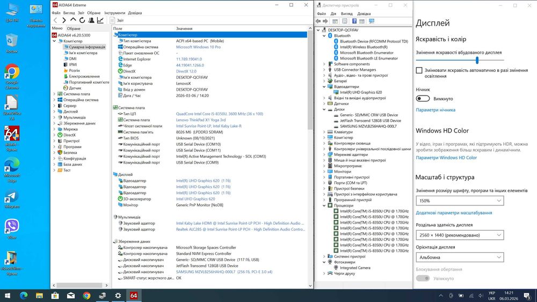Image resolution: width=537 pixels, height=302 pixels.
Task: Open Mail app from the taskbar
Action: coord(71,296)
